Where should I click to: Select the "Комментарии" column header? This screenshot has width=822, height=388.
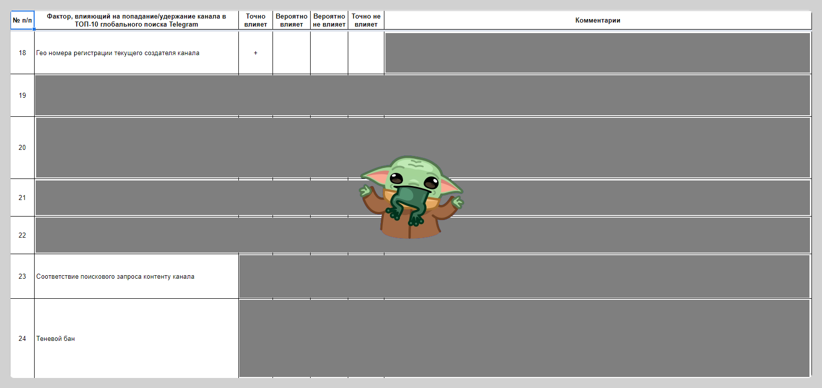(x=598, y=21)
